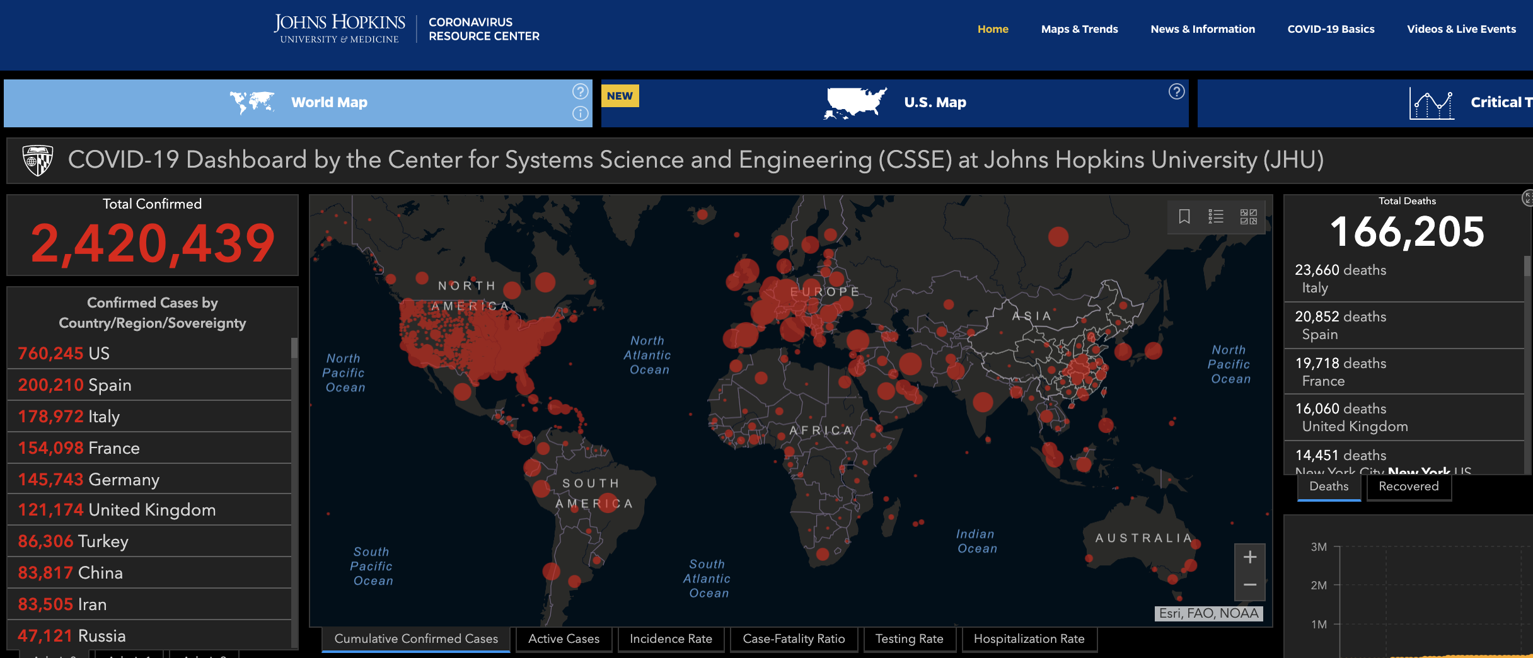1533x658 pixels.
Task: Click the COVID-19 Dashboard title text
Action: click(696, 160)
